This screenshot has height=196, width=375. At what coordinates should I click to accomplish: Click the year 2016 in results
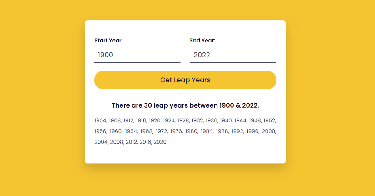pos(146,142)
